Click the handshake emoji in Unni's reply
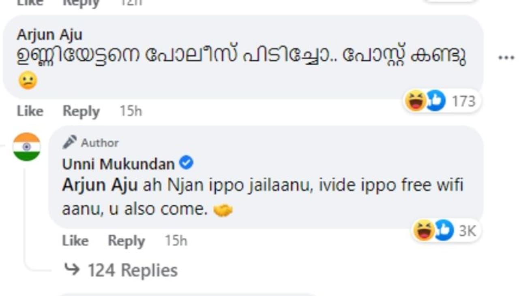Image resolution: width=519 pixels, height=296 pixels. (x=223, y=210)
